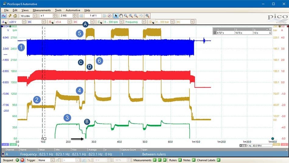Click the Channel A options button
This screenshot has height=163, width=289.
[x=4, y=22]
